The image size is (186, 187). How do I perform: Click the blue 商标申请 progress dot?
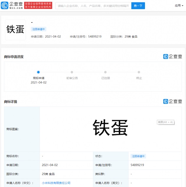pyautogui.click(x=38, y=72)
